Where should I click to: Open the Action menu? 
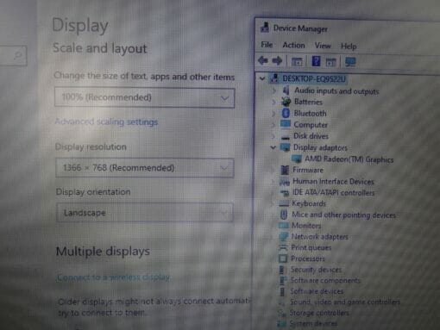(x=293, y=46)
